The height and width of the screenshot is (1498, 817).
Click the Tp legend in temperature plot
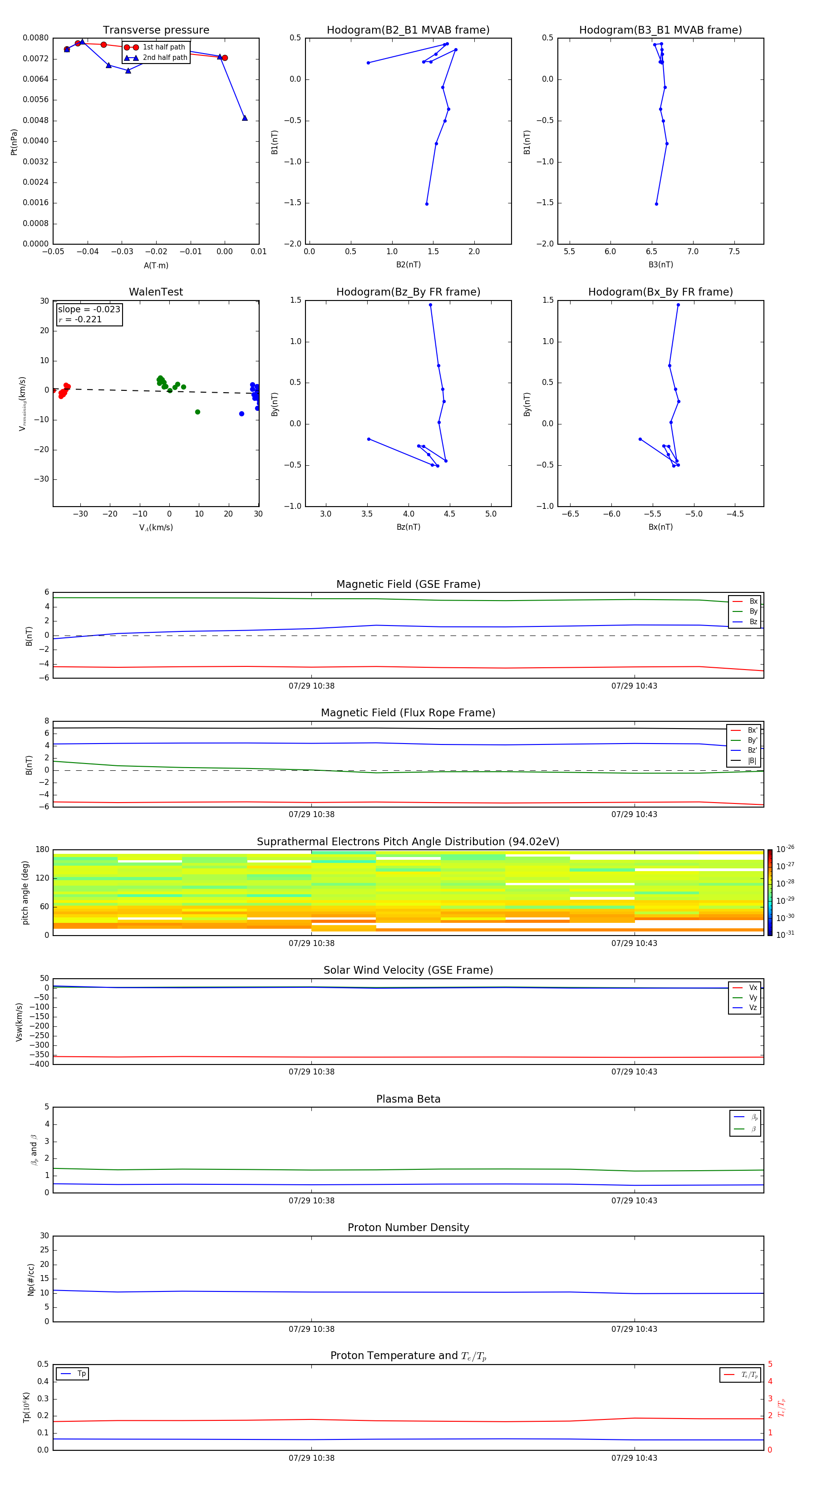[x=73, y=1374]
